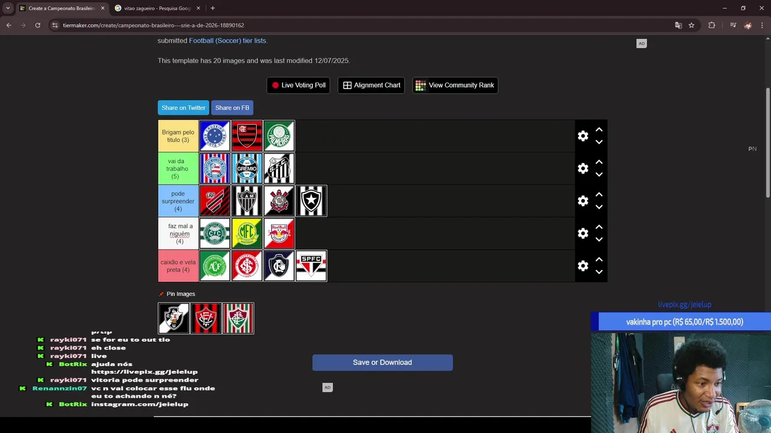Select the unranked Vitória crest
This screenshot has width=771, height=433.
(x=206, y=318)
